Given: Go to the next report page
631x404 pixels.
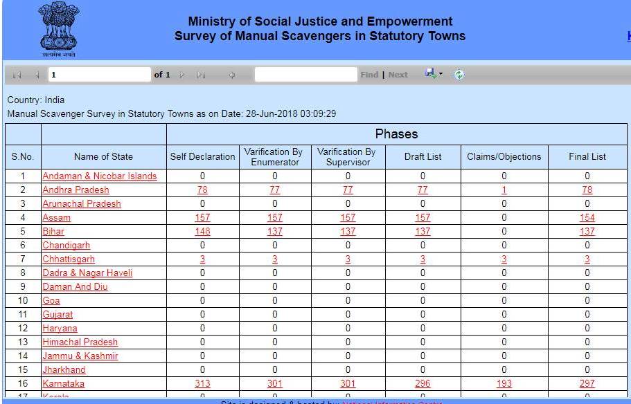Looking at the screenshot, I should point(181,75).
